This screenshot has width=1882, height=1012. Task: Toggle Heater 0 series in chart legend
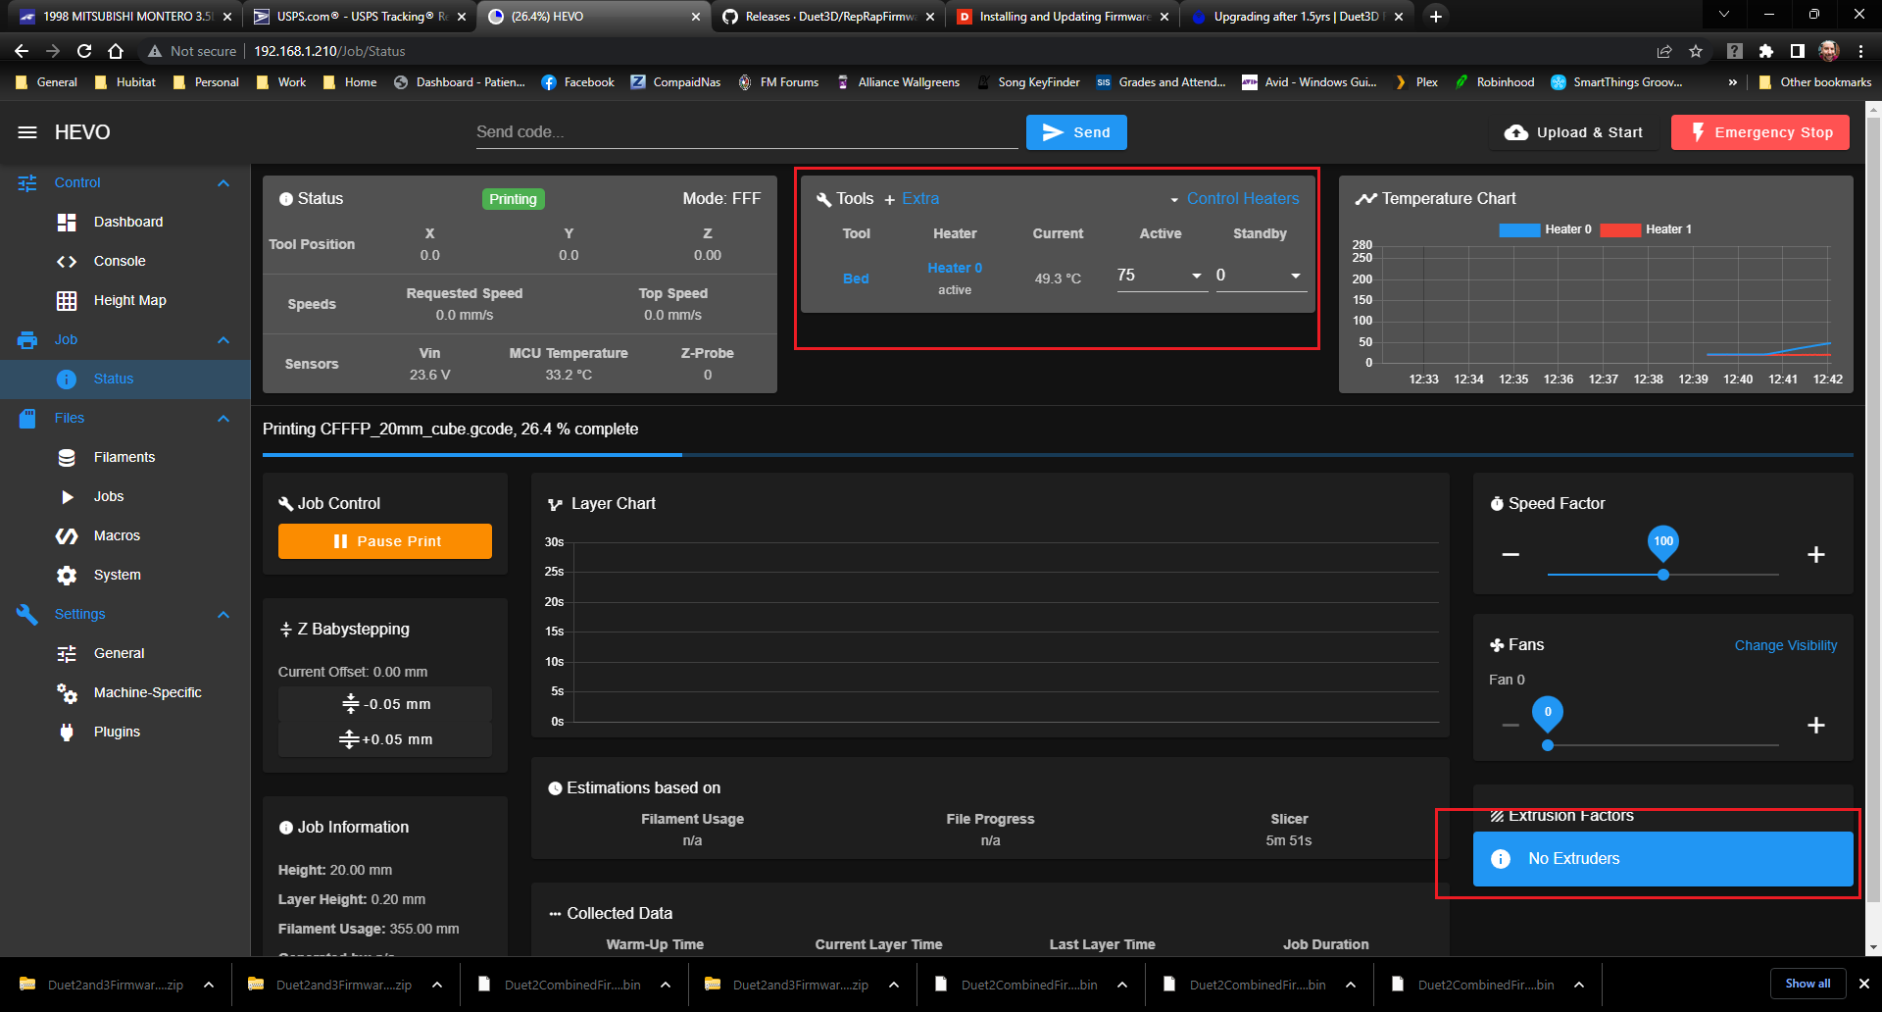(x=1545, y=229)
